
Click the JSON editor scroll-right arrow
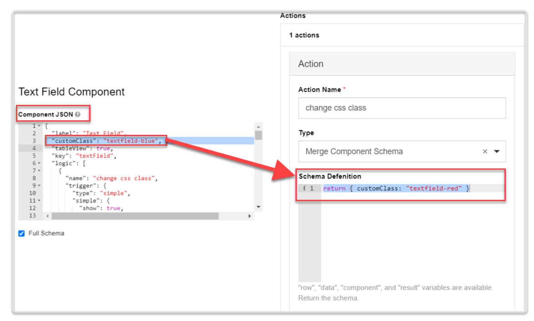[250, 216]
